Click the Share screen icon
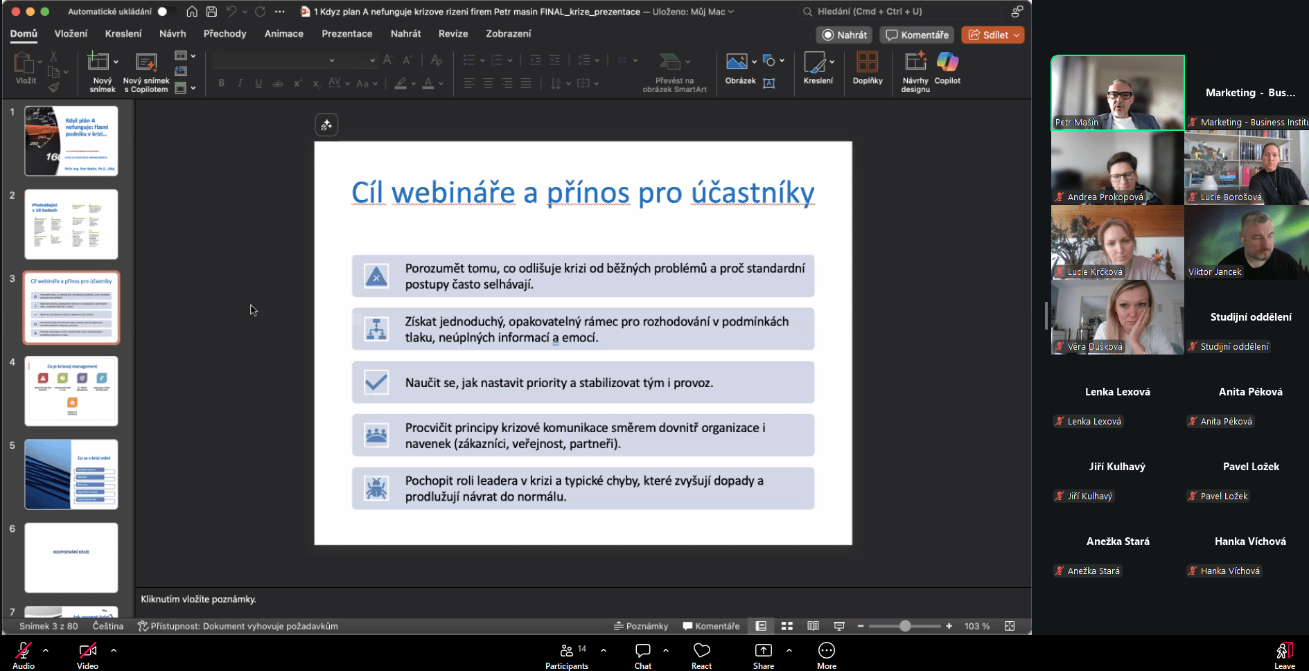Screen dimensions: 1309x671 (763, 651)
